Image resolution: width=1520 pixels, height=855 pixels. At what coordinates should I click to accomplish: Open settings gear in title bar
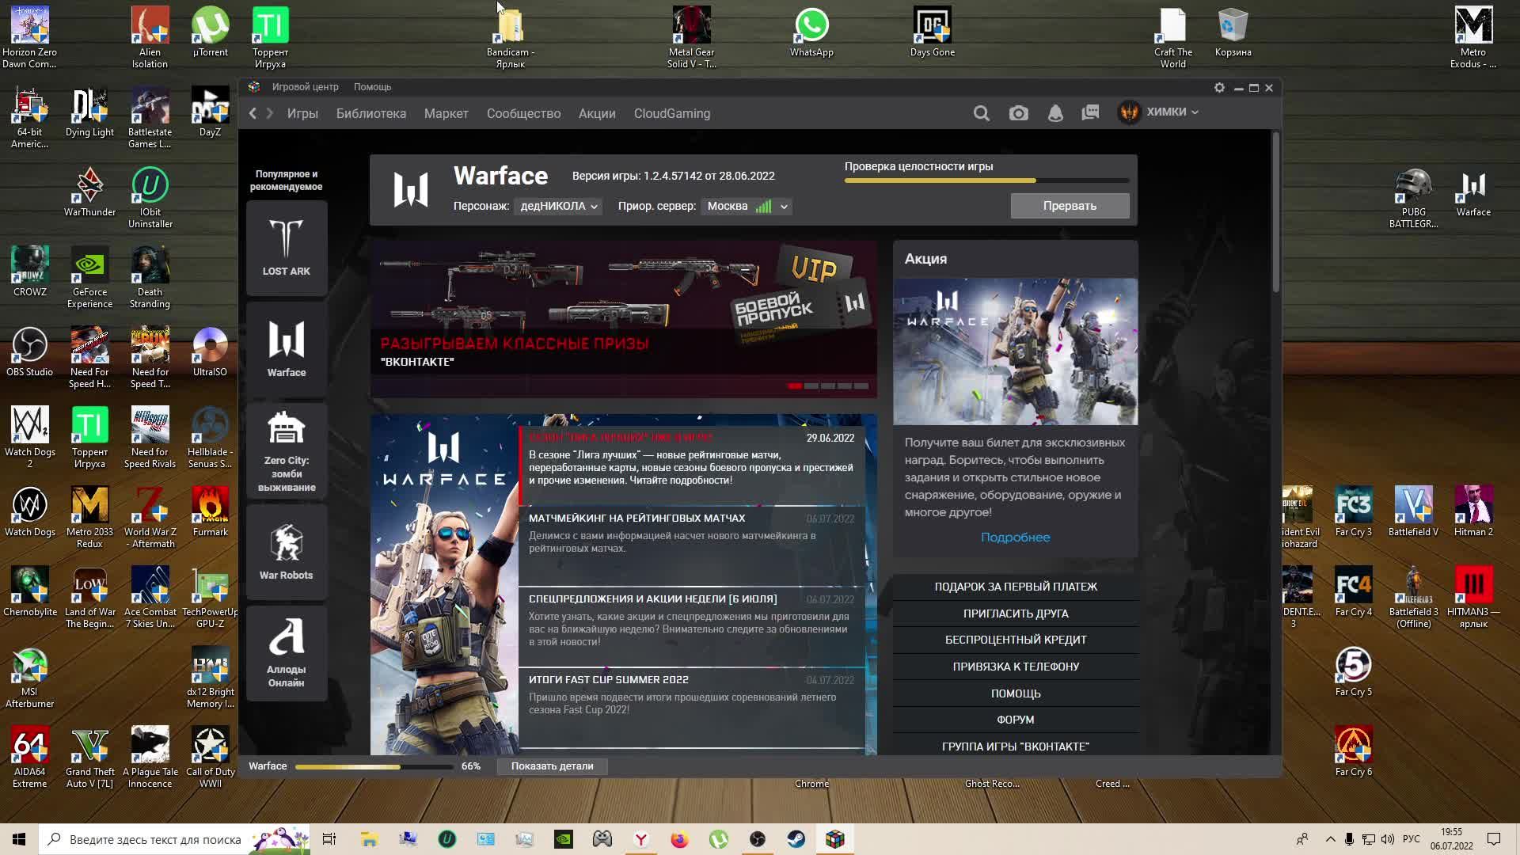[x=1219, y=88]
